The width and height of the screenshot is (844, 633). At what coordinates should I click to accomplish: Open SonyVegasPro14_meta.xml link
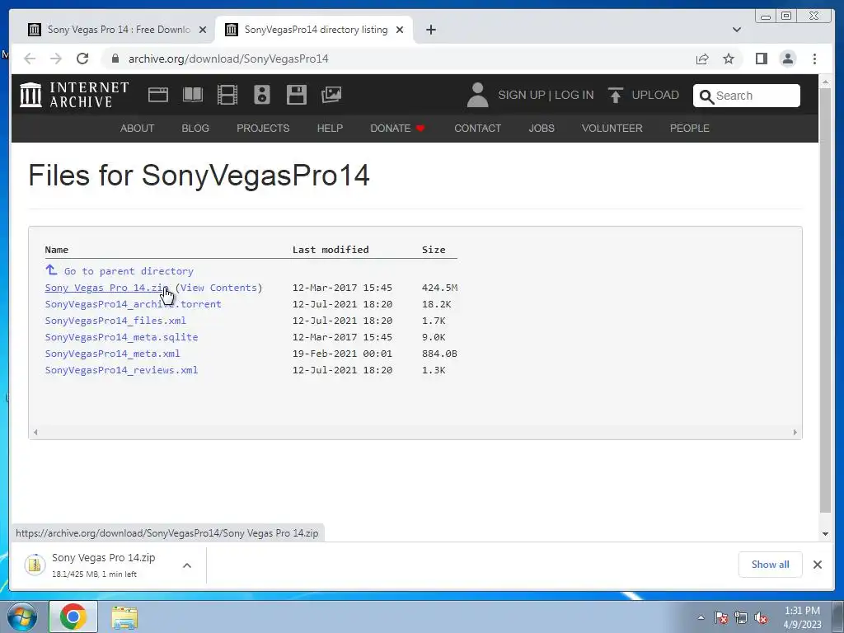(x=112, y=354)
